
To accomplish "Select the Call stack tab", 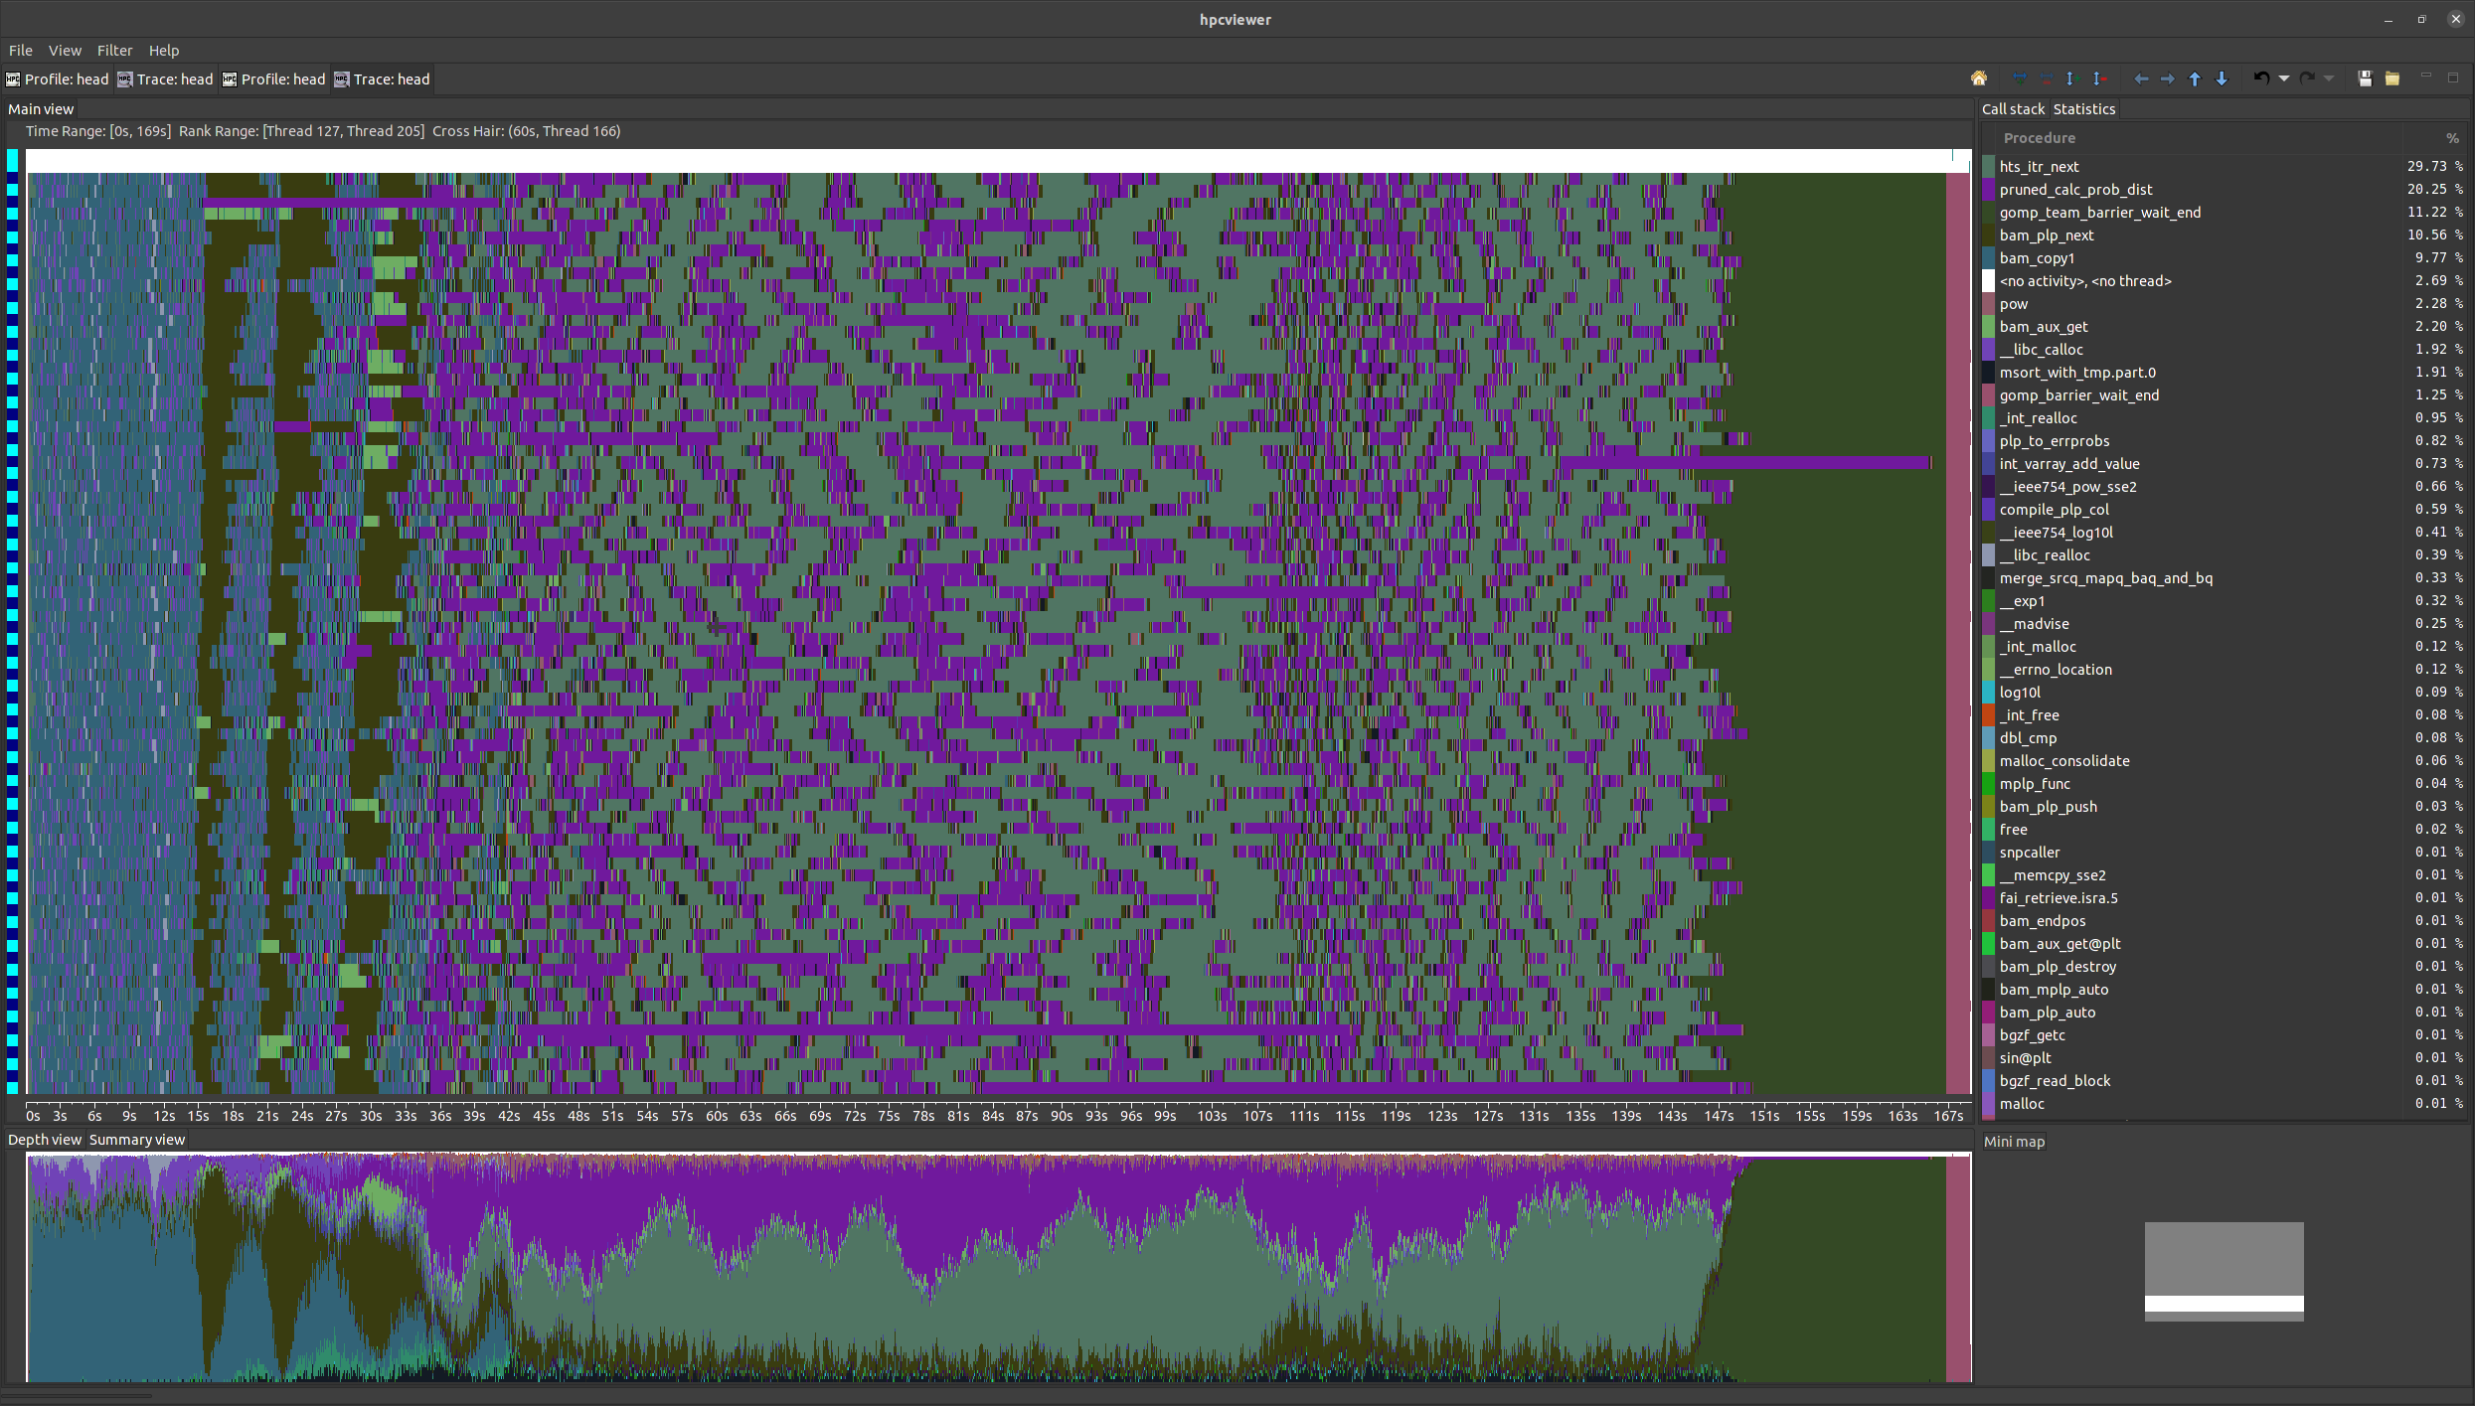I will click(x=2013, y=109).
